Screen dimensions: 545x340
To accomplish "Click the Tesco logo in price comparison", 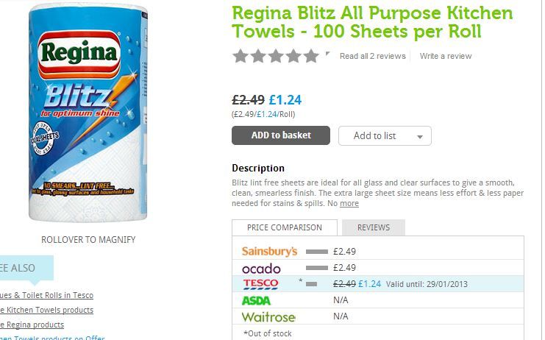I will click(x=260, y=283).
